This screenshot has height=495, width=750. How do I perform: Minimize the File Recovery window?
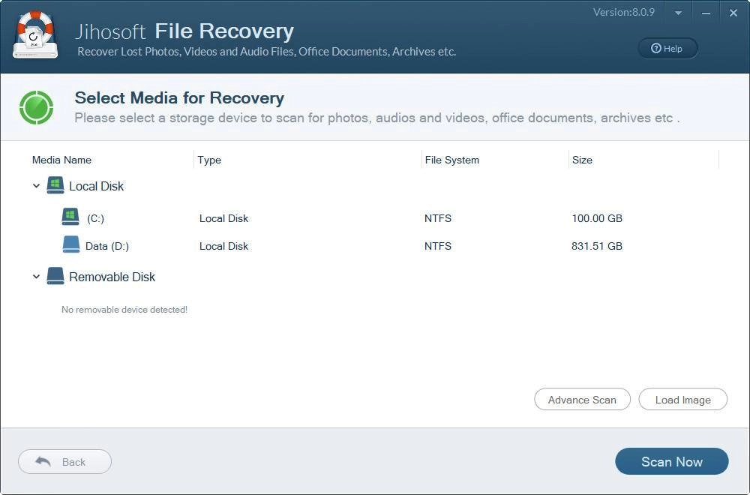point(706,13)
